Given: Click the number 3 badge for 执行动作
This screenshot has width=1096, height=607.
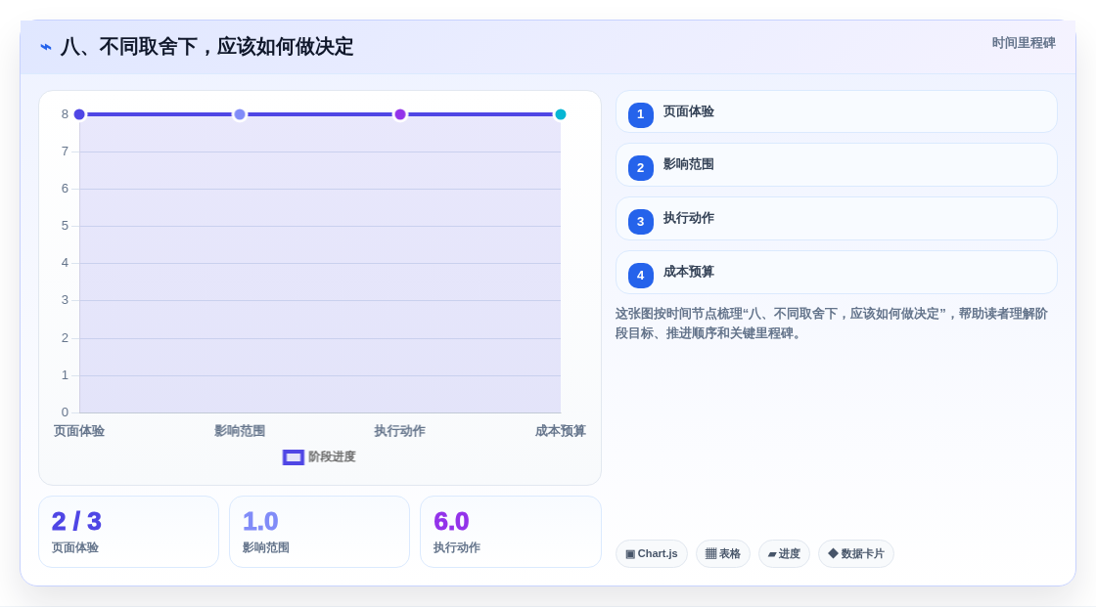Looking at the screenshot, I should click(640, 222).
